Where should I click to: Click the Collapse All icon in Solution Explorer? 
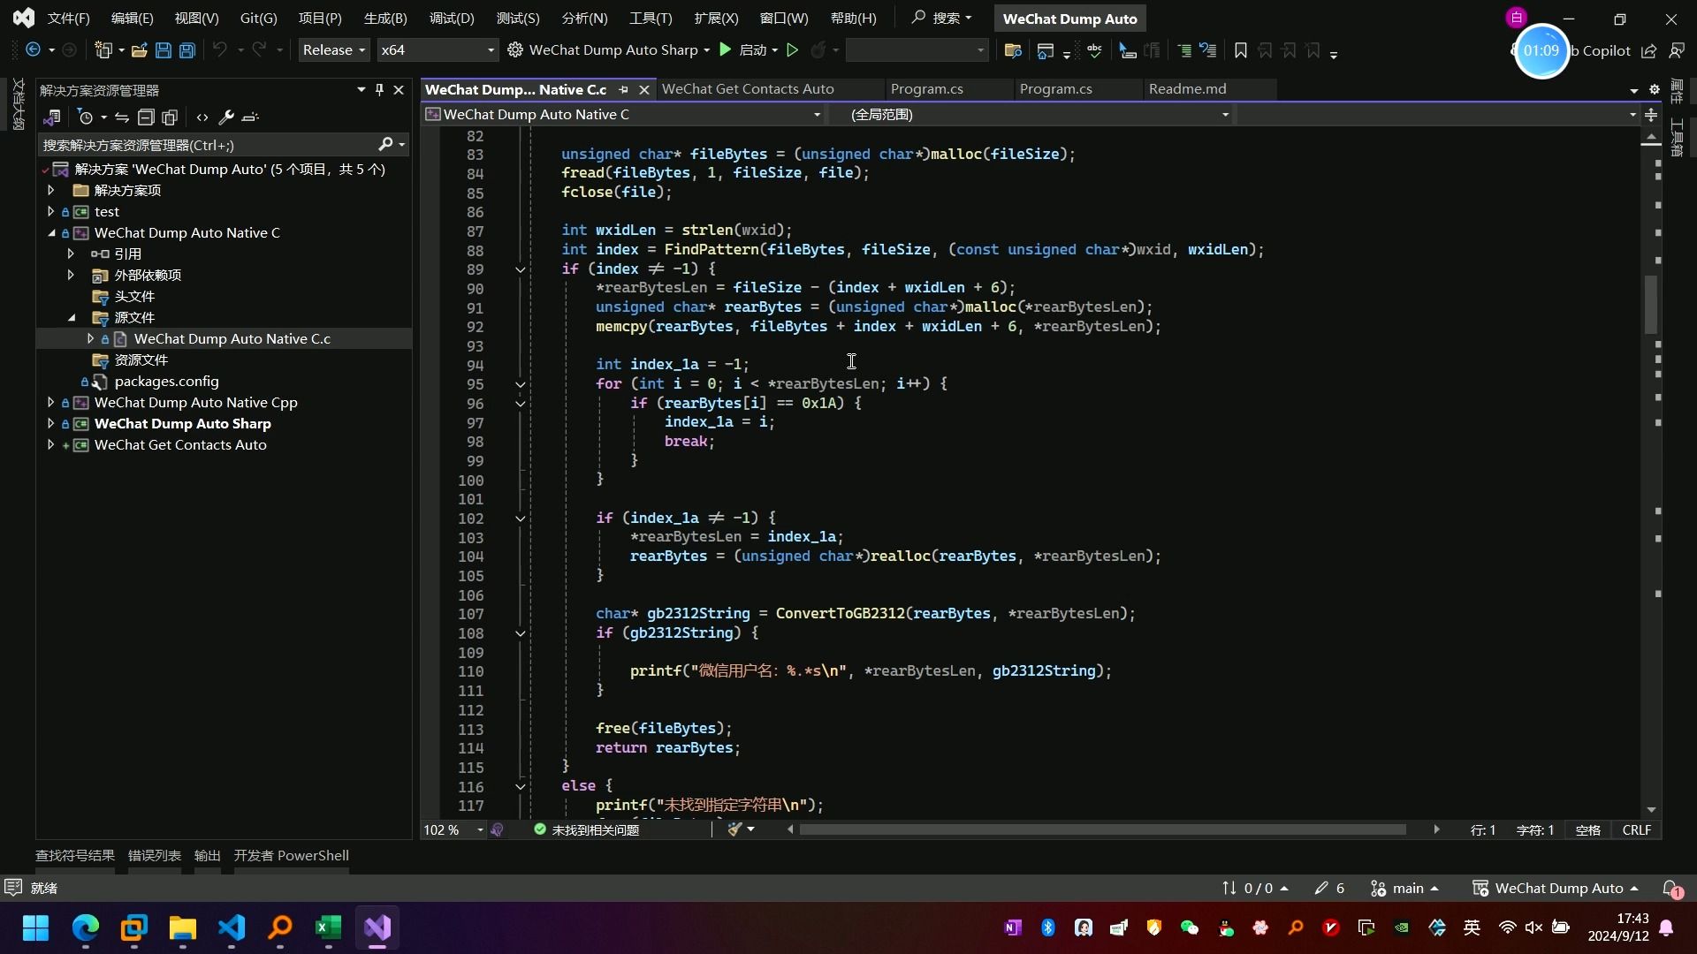pos(146,117)
